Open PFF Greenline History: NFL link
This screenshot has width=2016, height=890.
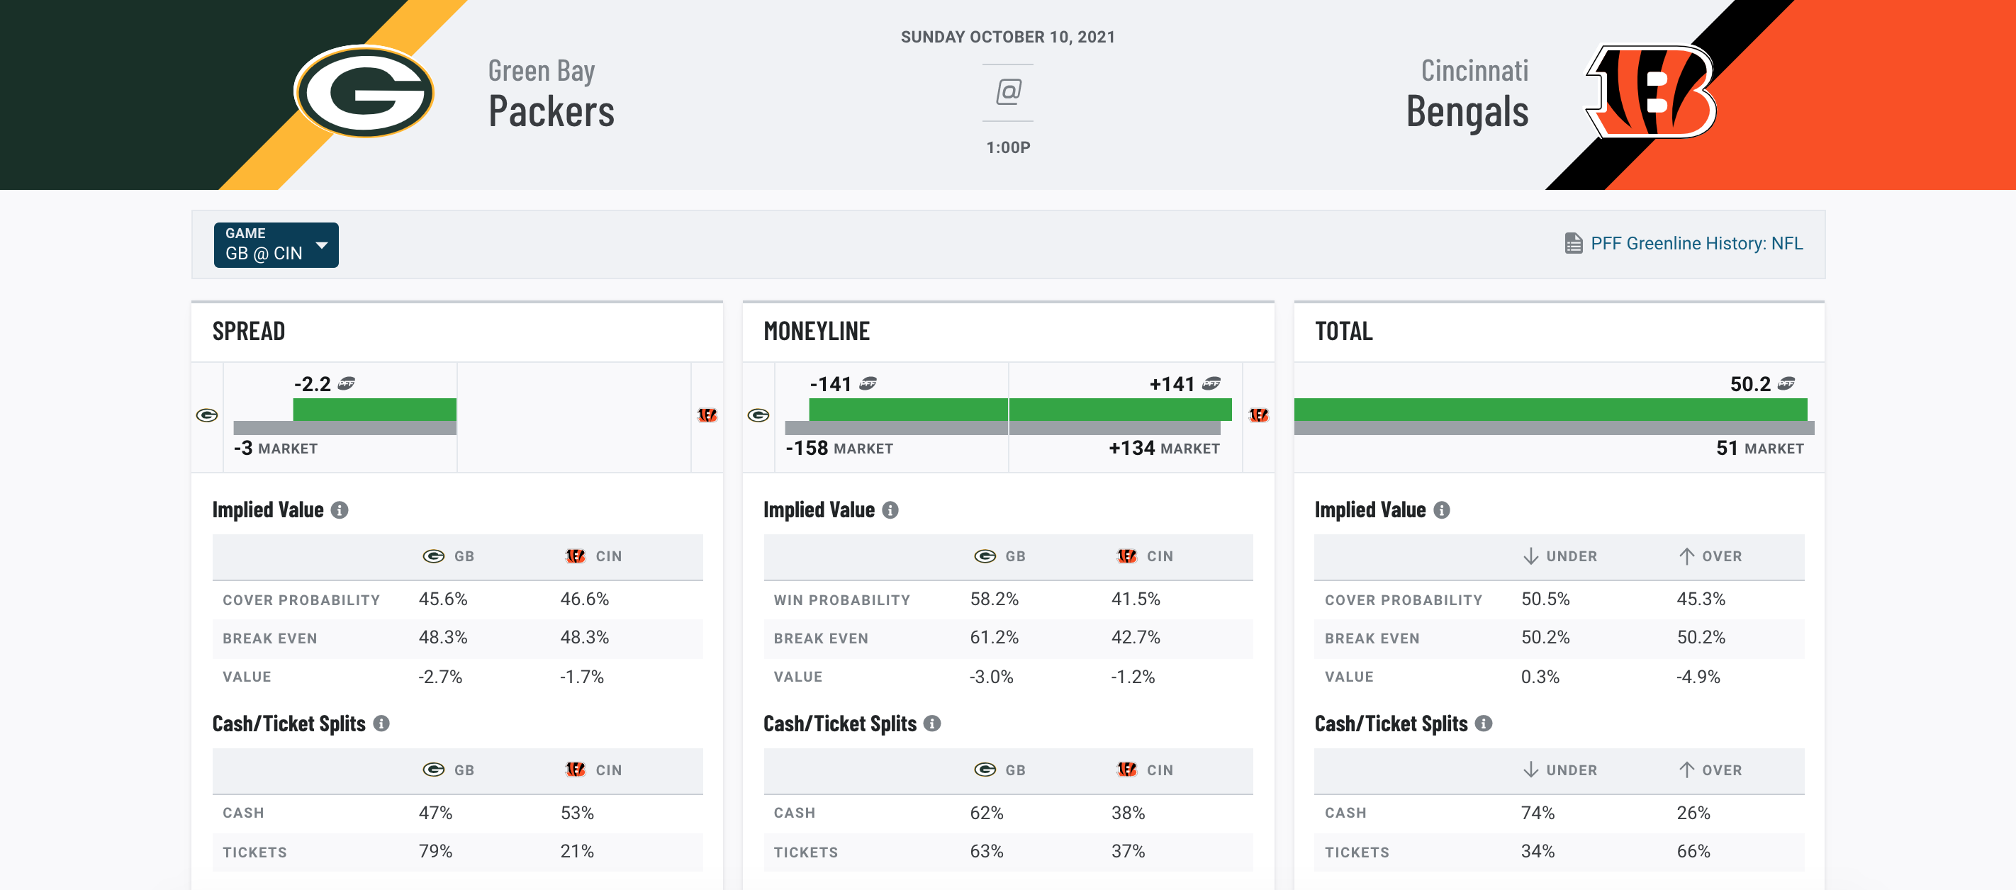(1697, 243)
